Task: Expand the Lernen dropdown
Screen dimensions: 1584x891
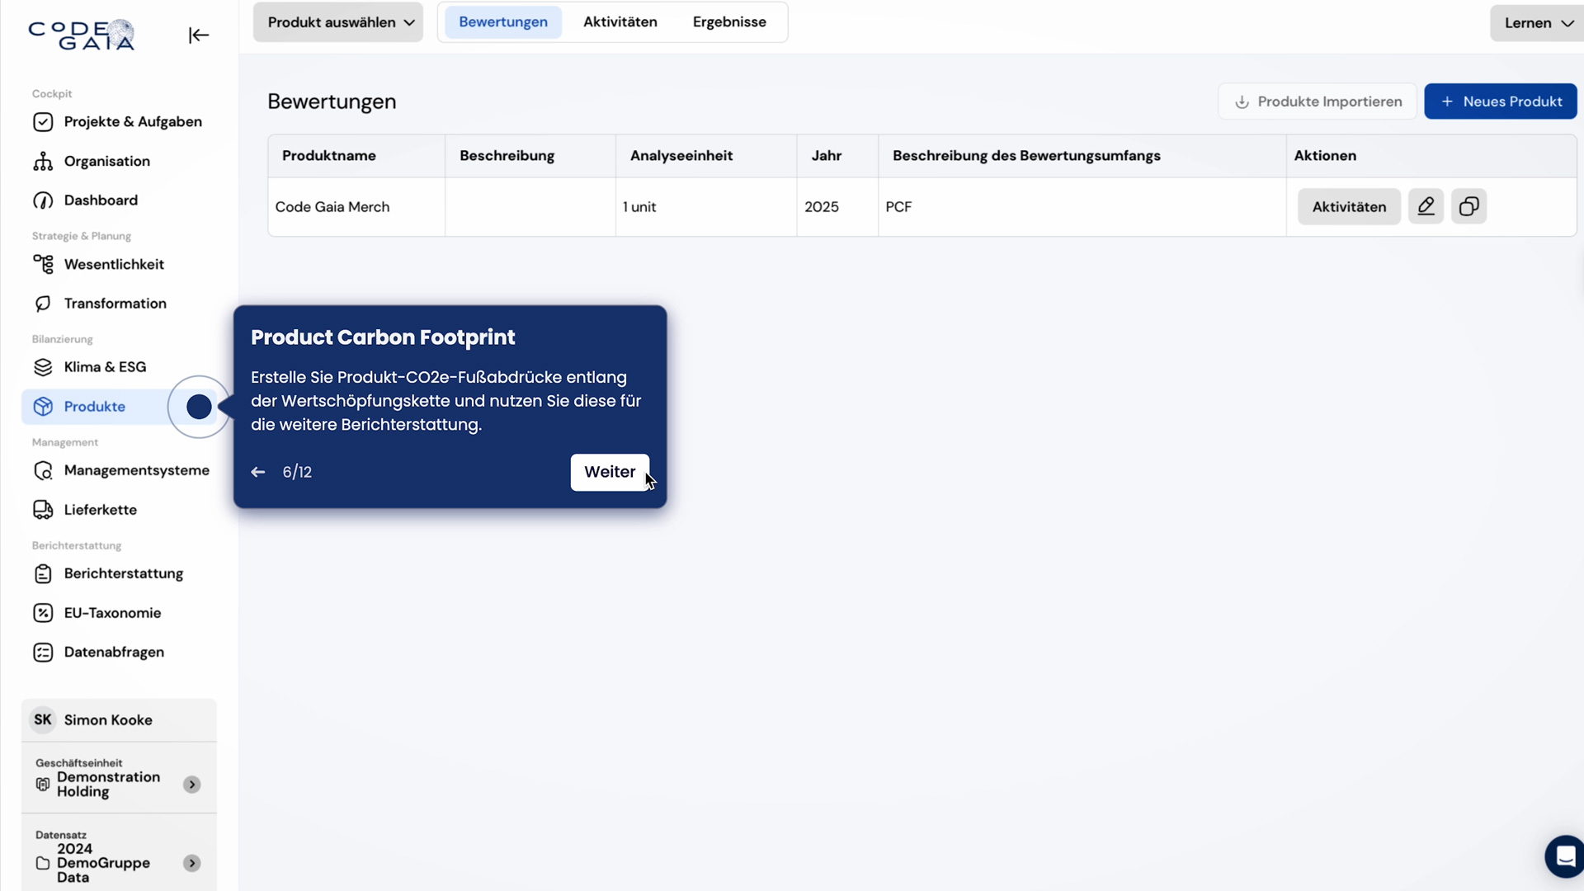Action: [x=1539, y=23]
